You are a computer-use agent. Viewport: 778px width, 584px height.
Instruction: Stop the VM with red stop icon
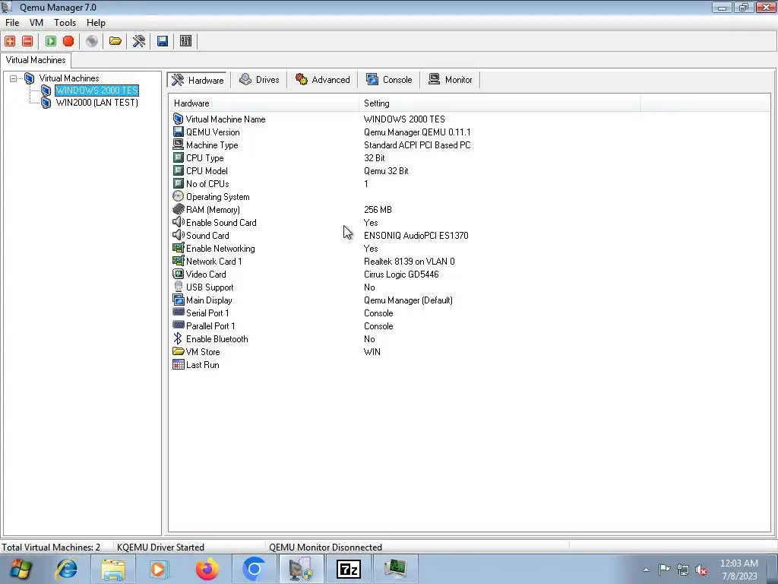[68, 41]
